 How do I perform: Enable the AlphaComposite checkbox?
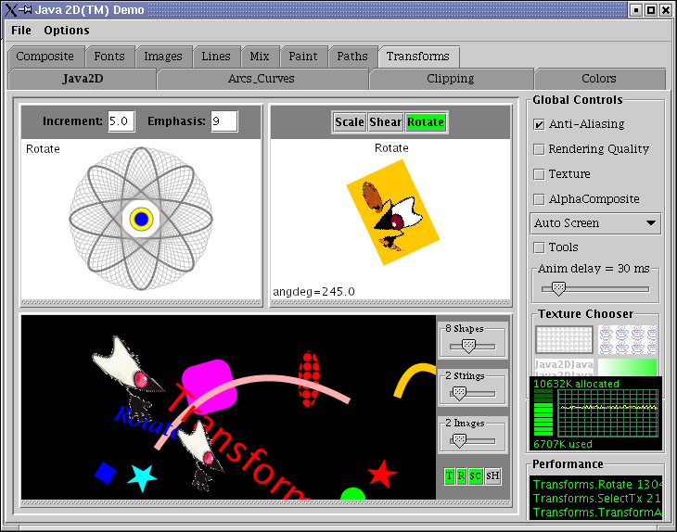(539, 199)
